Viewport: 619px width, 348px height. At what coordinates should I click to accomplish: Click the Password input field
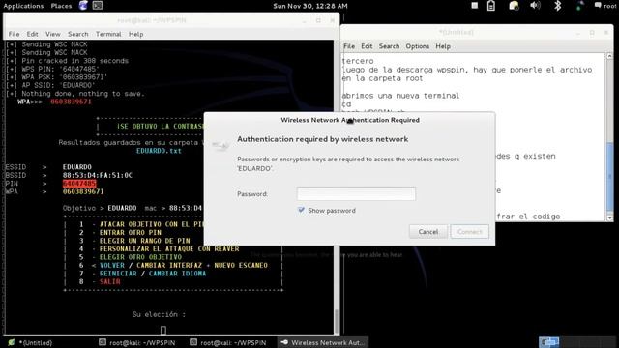click(356, 193)
